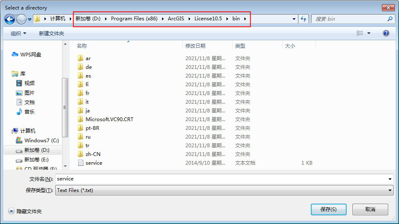Open the address bar history dropdown
Image resolution: width=399 pixels, height=224 pixels.
tap(294, 19)
